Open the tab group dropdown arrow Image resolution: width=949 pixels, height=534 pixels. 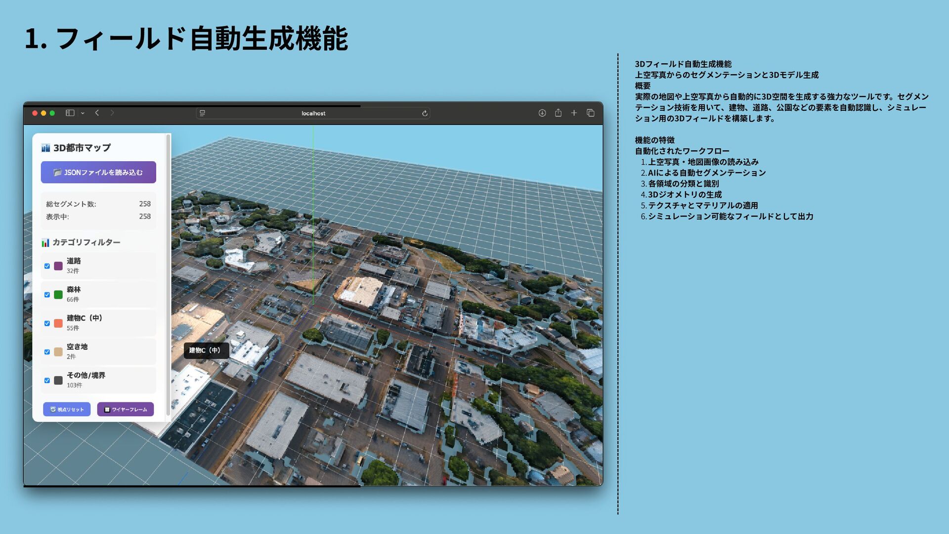coord(83,113)
